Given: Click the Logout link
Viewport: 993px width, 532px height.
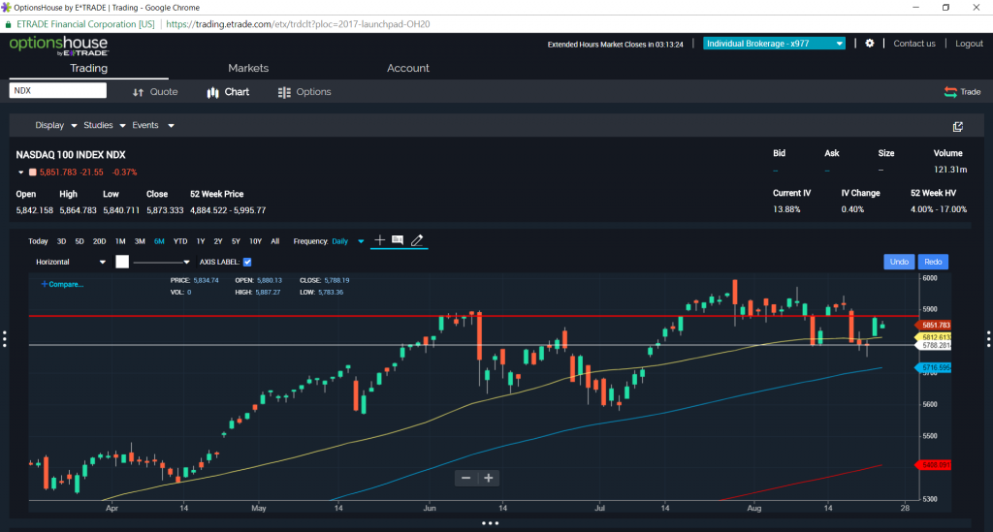Looking at the screenshot, I should tap(969, 43).
